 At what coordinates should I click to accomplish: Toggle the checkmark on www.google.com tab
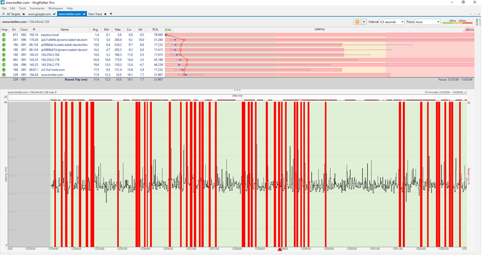point(55,14)
